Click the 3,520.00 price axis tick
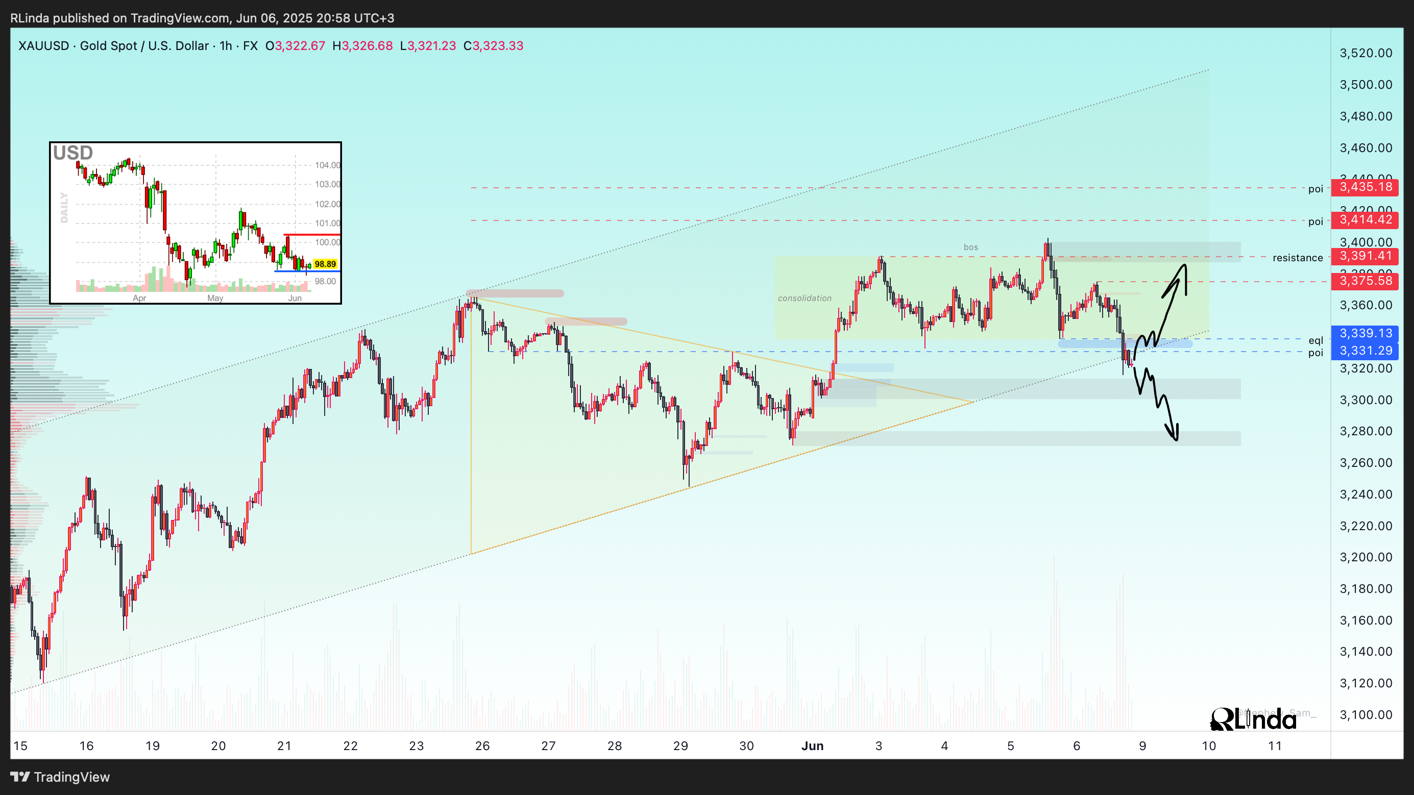The image size is (1414, 795). (1366, 53)
